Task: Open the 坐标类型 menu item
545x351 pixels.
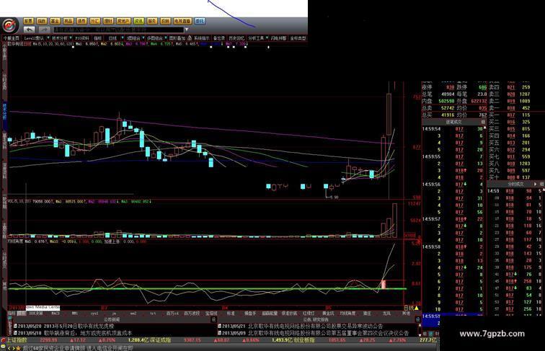Action: [298, 38]
